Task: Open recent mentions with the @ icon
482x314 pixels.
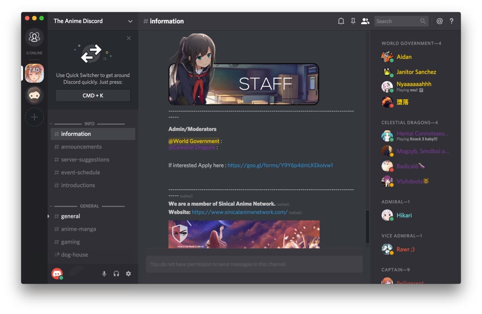Action: 439,21
